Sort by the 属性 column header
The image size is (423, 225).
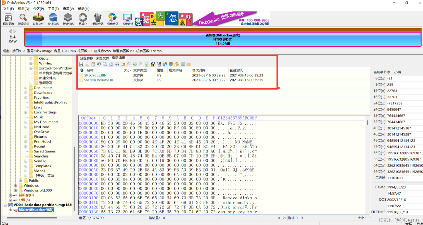tap(161, 70)
